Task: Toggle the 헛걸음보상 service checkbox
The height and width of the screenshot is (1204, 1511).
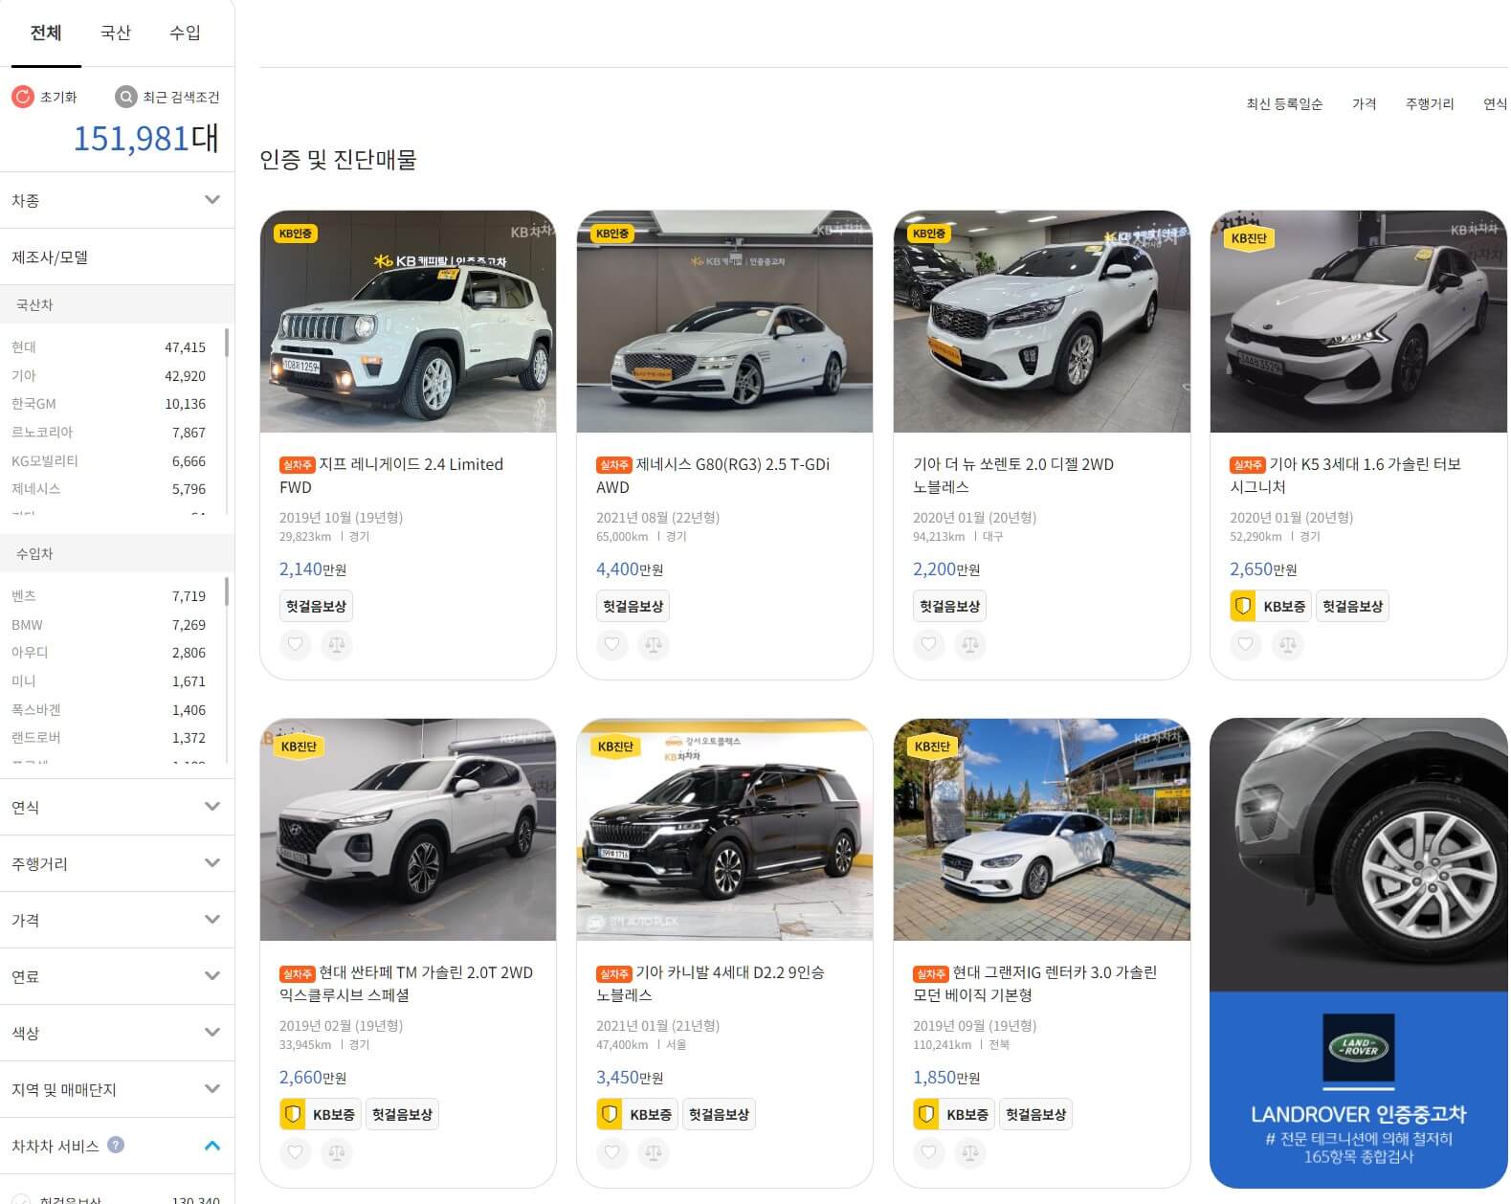Action: 20,1199
